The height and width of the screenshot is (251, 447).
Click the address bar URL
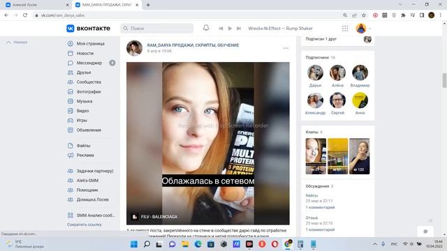click(63, 15)
